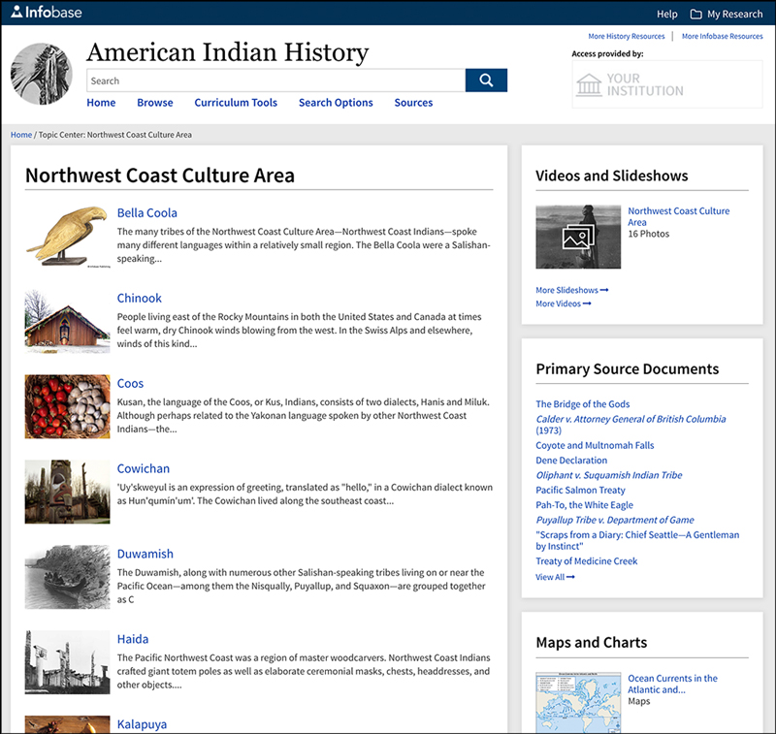Open the Northwest Coast Culture Area slideshow link
Image resolution: width=776 pixels, height=734 pixels.
(678, 216)
